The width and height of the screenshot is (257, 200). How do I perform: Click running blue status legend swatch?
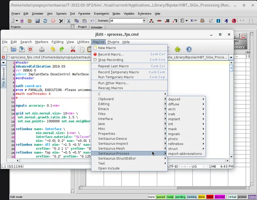[192, 197]
